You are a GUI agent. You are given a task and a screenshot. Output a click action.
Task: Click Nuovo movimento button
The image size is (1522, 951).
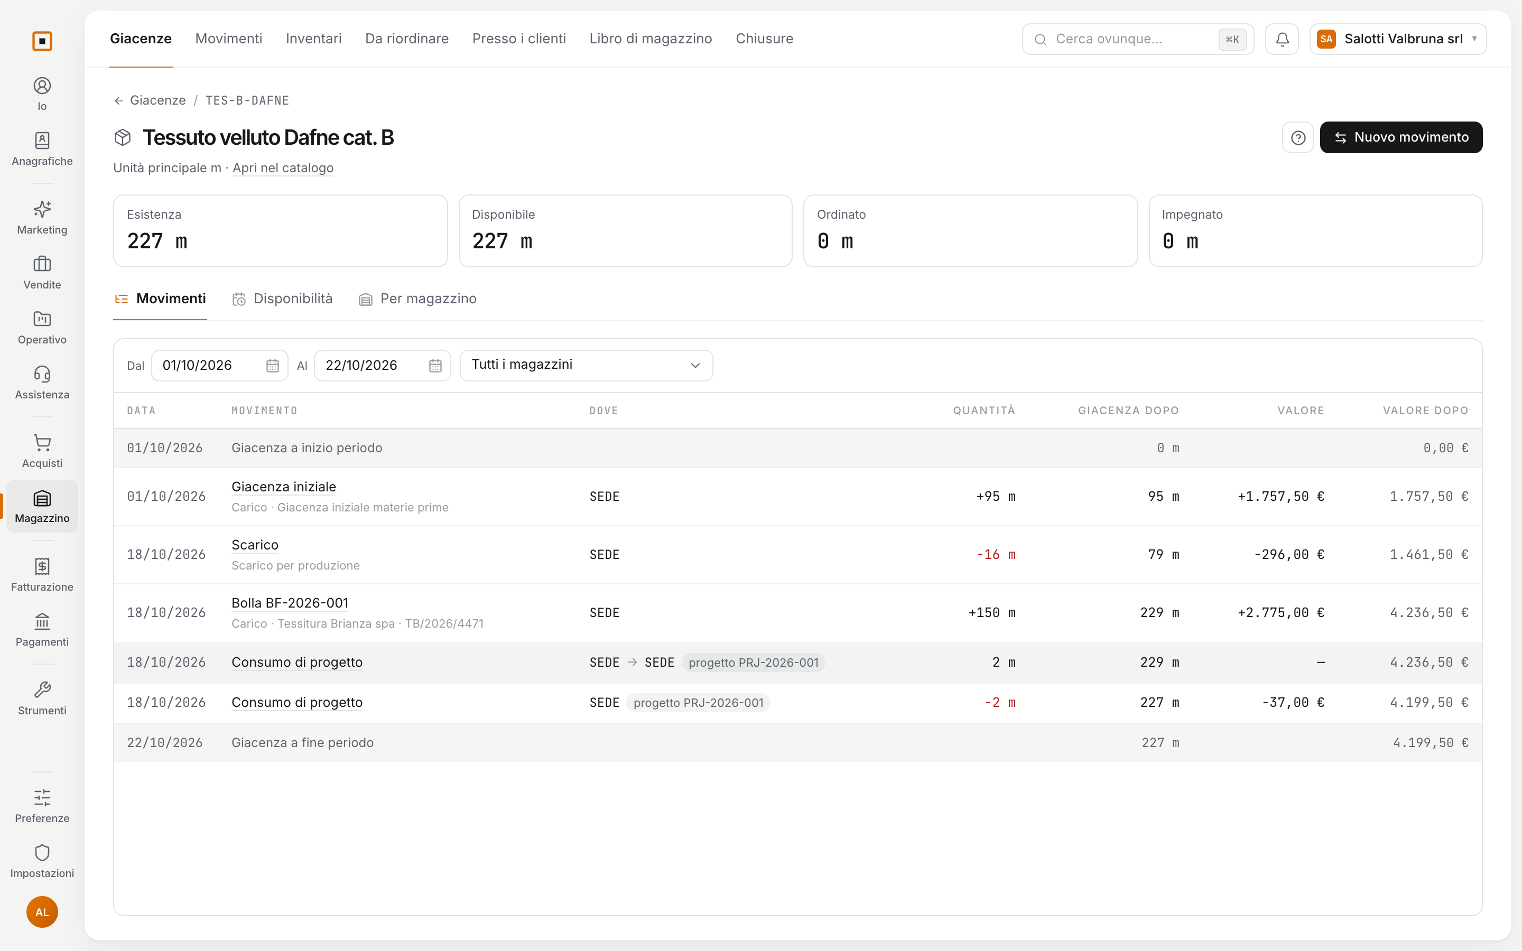tap(1400, 137)
